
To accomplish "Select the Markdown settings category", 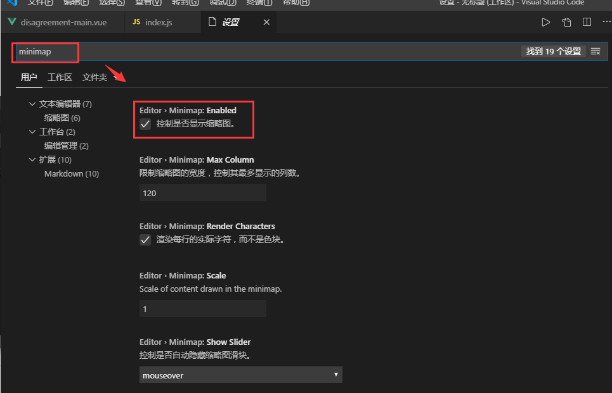I will click(72, 173).
